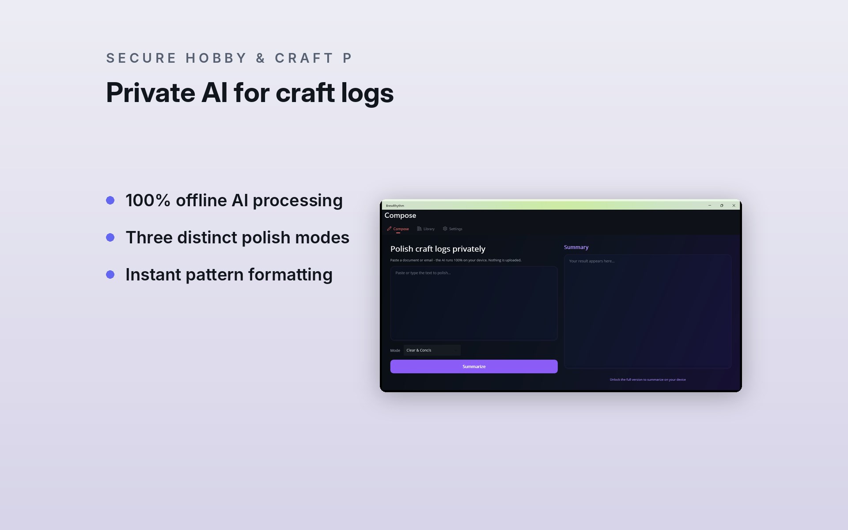Click the 'Unlock the full version' link
This screenshot has height=530, width=848.
pyautogui.click(x=647, y=379)
